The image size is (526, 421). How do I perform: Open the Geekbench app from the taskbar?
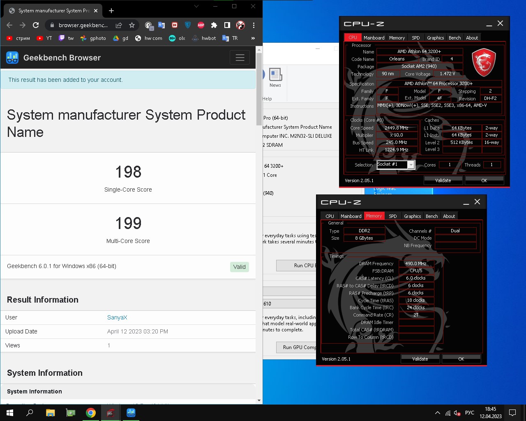131,413
